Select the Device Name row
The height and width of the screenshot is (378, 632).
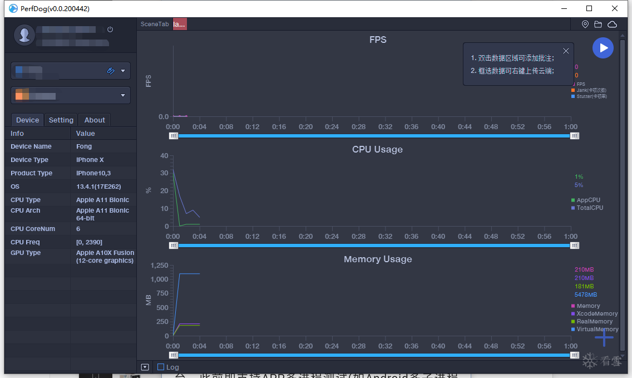(x=71, y=146)
